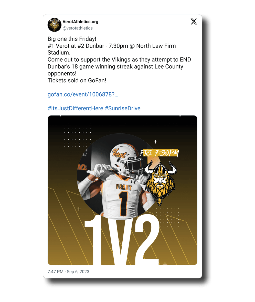Click the jersey number 1 in photo

tap(123, 204)
